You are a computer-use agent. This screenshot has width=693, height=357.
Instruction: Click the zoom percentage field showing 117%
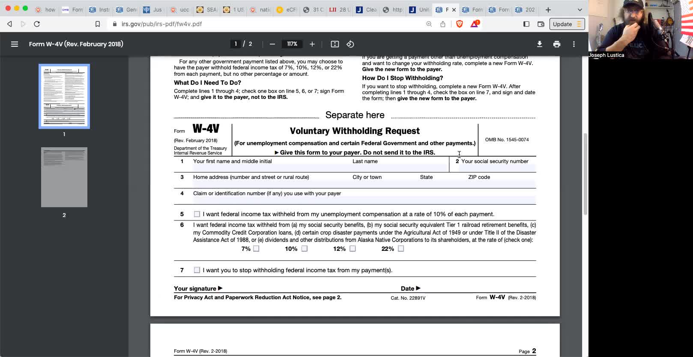[x=292, y=44]
